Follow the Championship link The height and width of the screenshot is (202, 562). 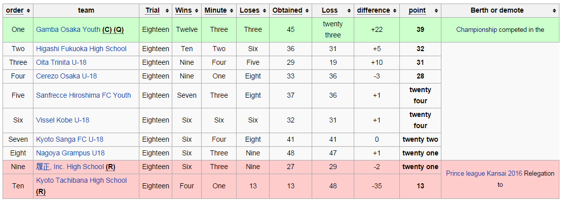coord(476,30)
